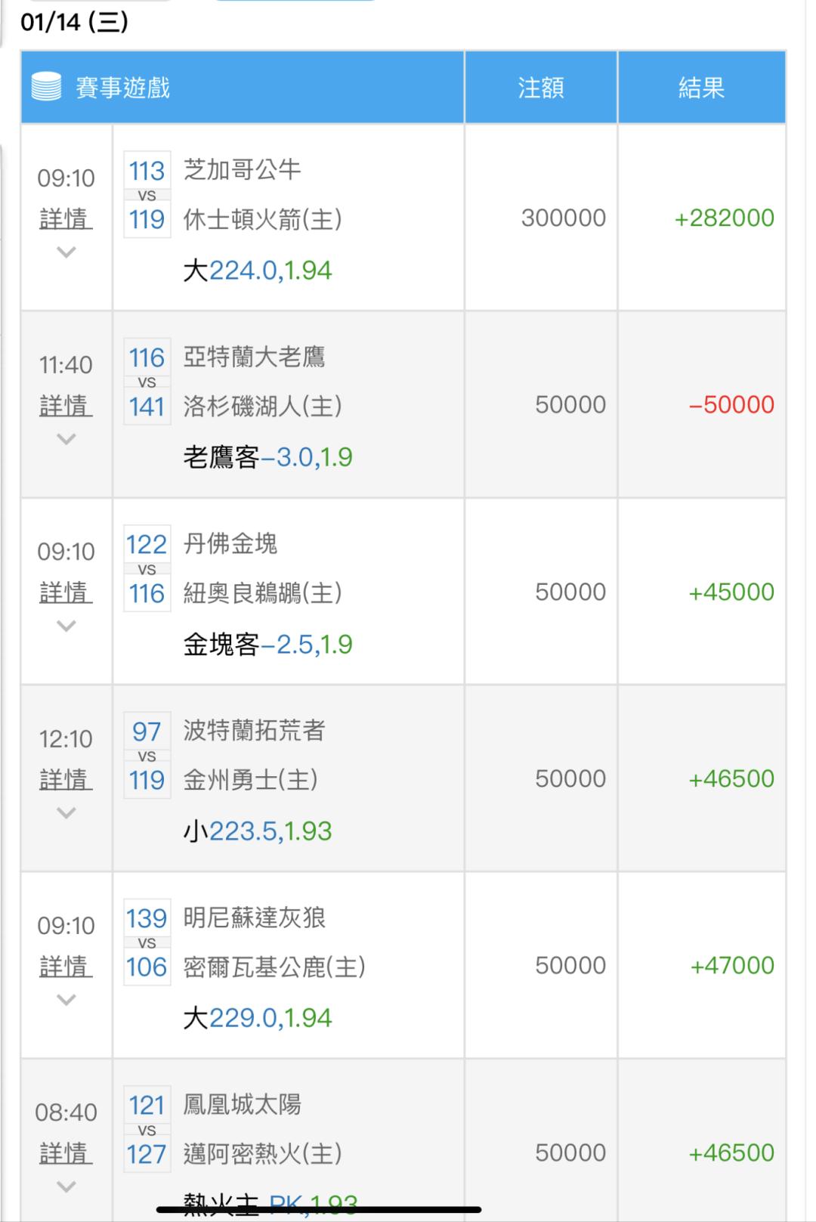Expand chevron under Timberwolves vs Bucks row
This screenshot has width=816, height=1222.
[x=66, y=1000]
